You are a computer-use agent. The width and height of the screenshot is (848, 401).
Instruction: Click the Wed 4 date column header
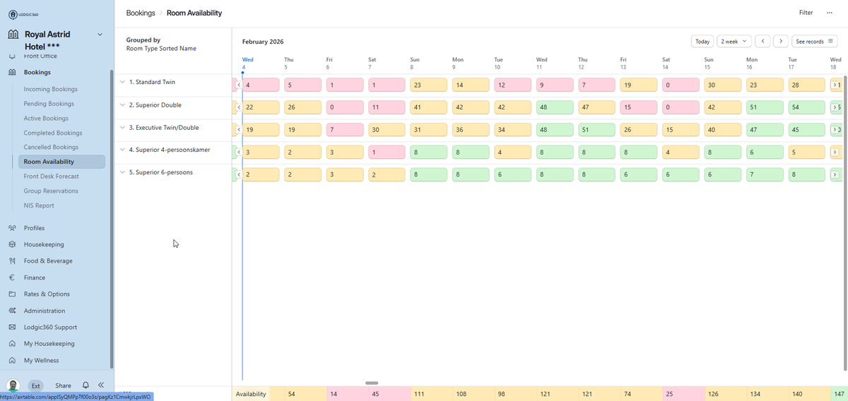coord(248,63)
